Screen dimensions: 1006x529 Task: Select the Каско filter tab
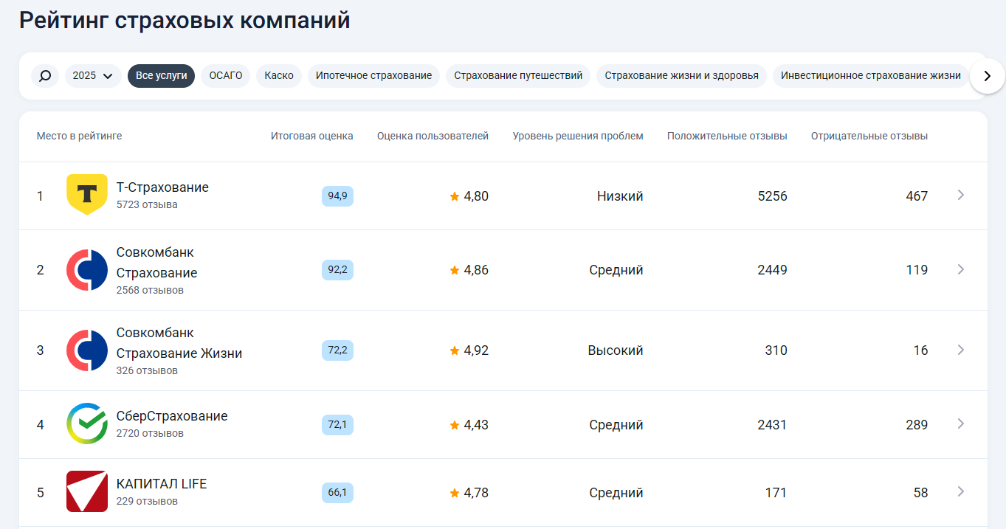point(279,75)
